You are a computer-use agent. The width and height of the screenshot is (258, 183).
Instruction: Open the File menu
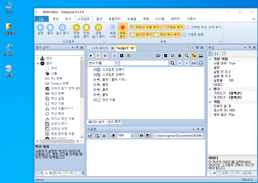tap(41, 19)
